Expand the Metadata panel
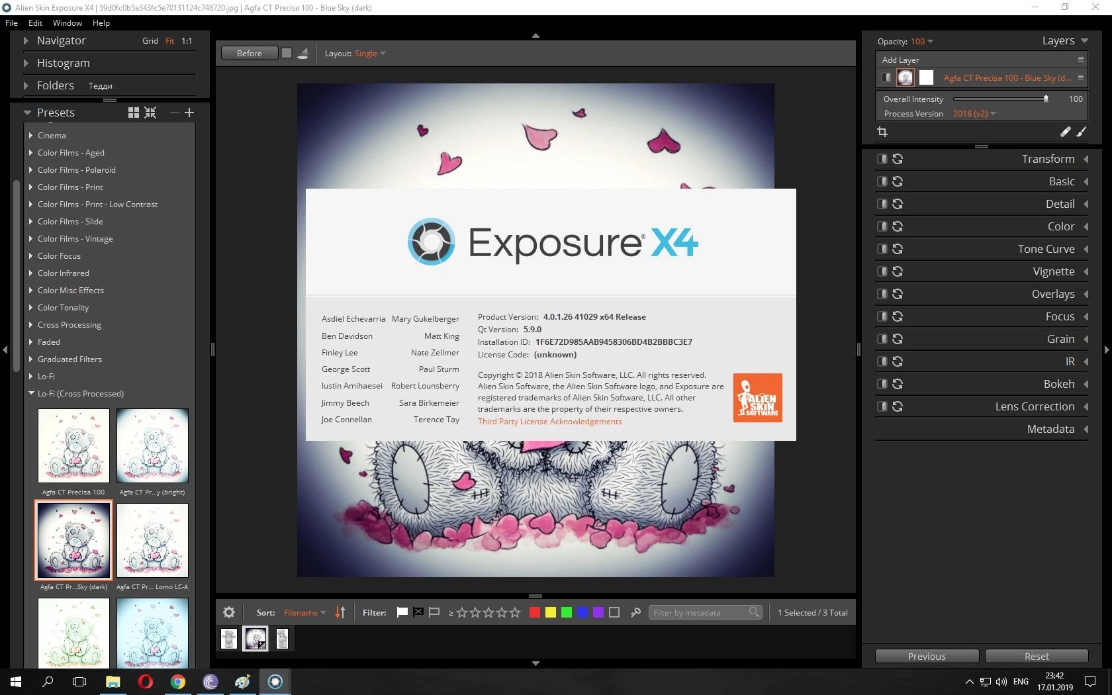This screenshot has width=1112, height=695. 1086,429
